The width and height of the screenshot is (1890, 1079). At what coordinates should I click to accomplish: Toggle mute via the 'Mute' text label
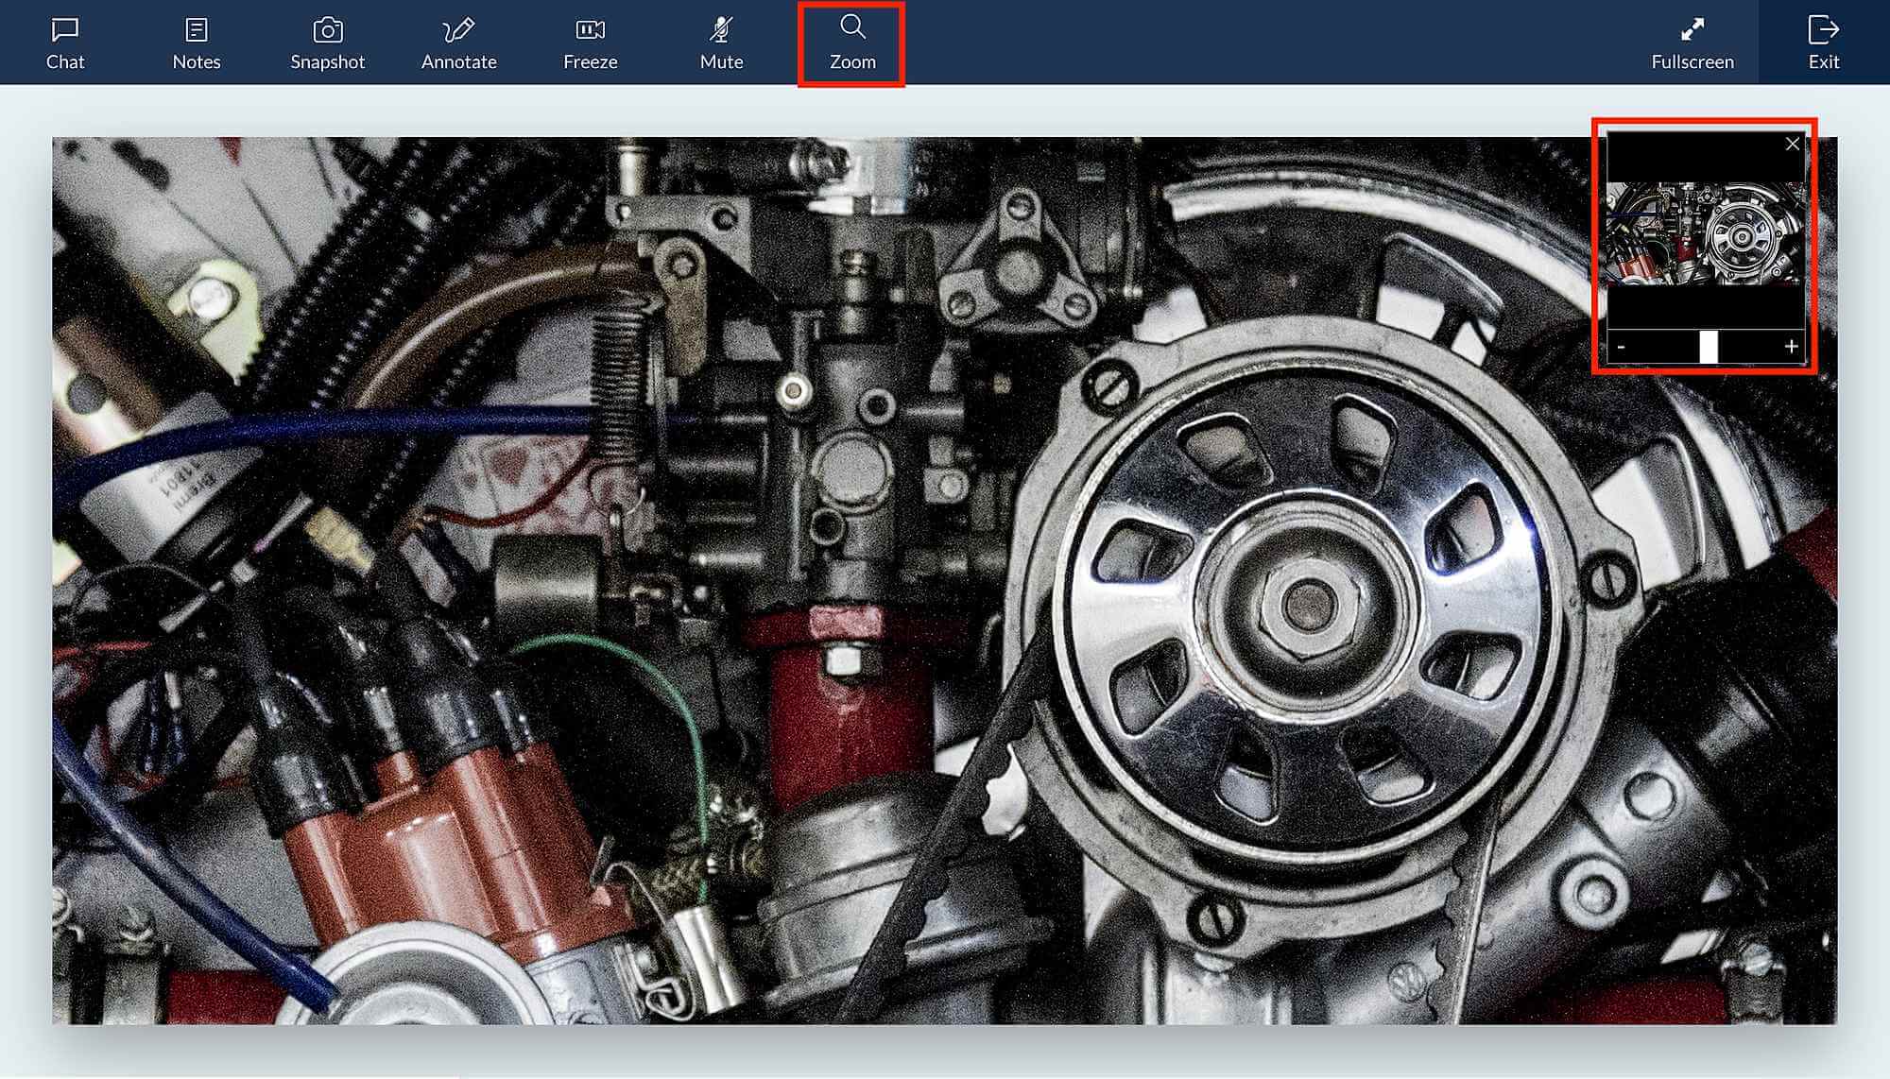(721, 61)
